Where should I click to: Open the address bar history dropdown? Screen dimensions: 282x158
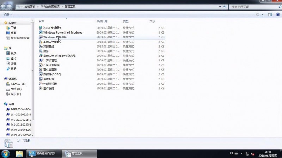tap(220, 7)
